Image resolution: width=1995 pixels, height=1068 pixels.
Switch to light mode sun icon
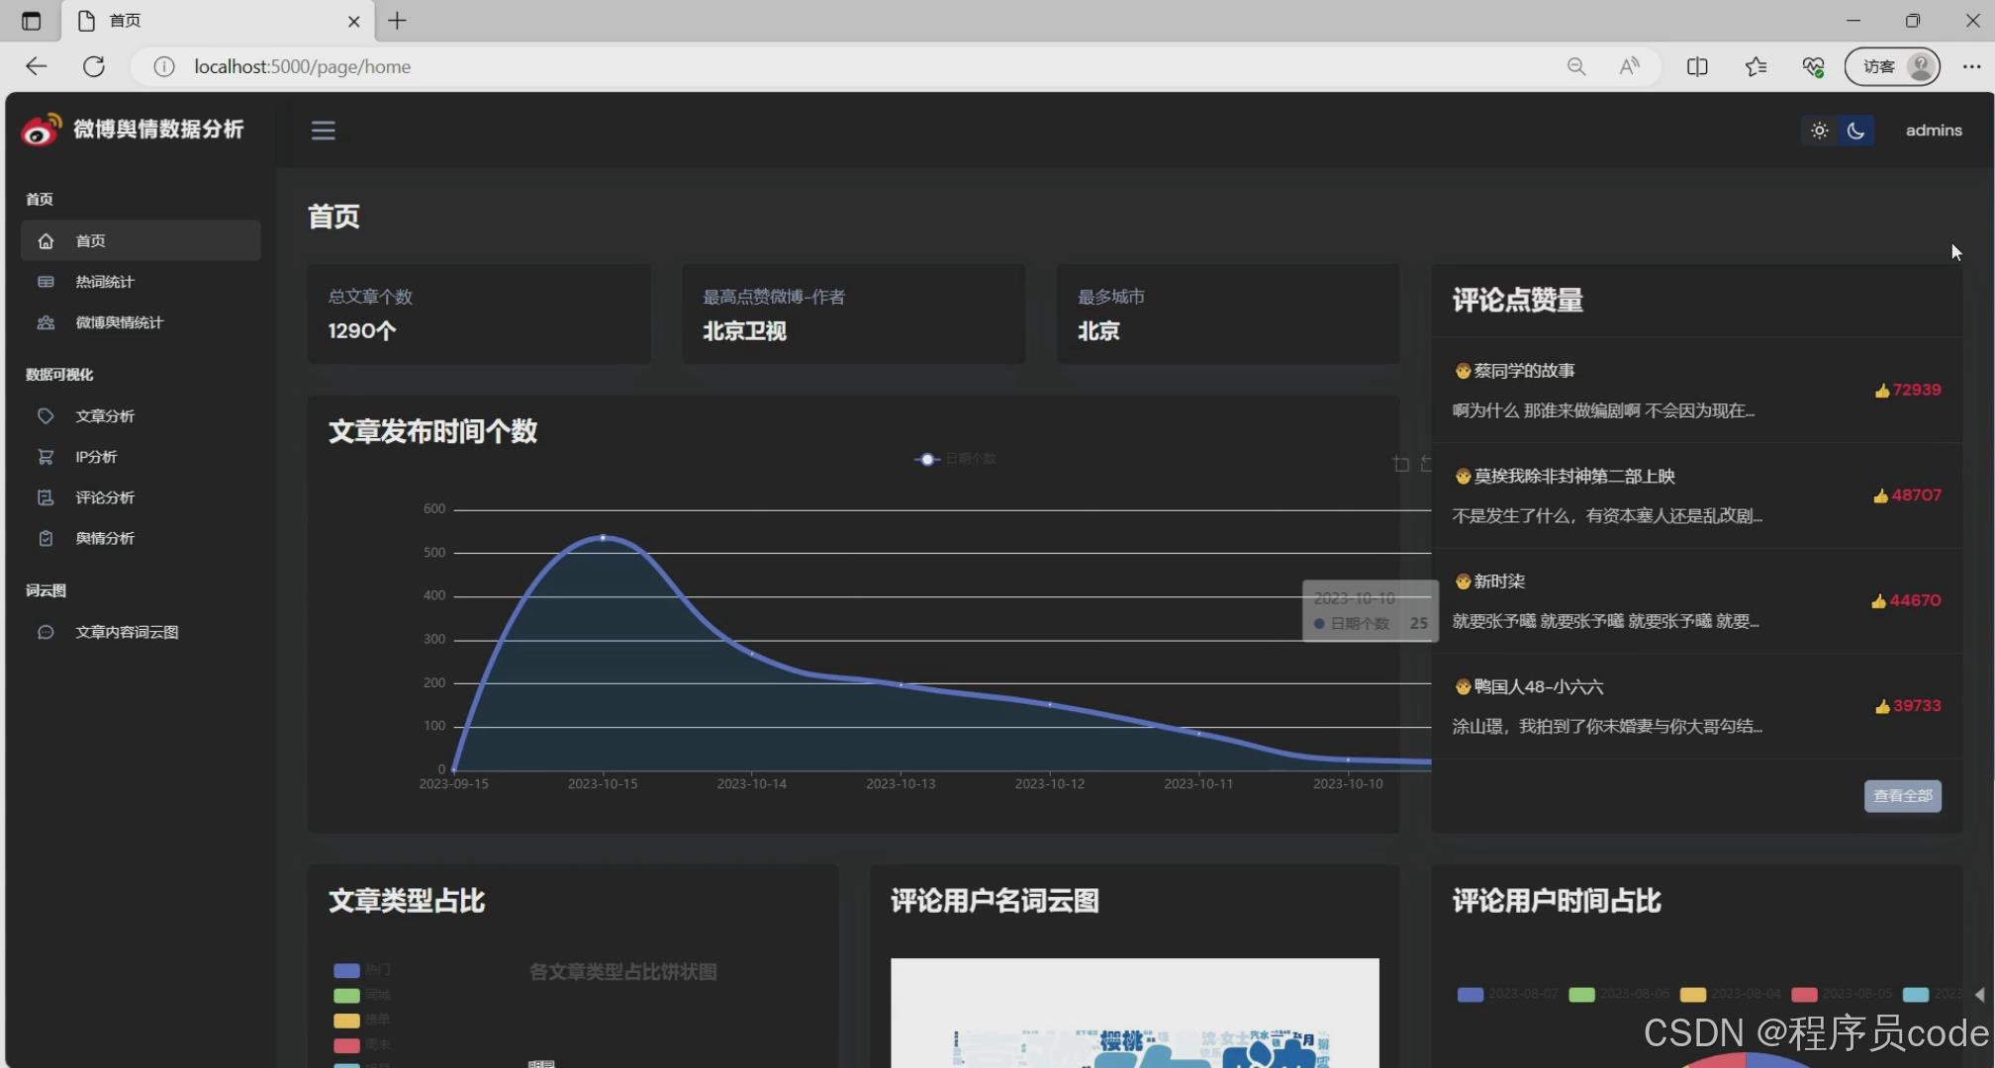pyautogui.click(x=1819, y=131)
